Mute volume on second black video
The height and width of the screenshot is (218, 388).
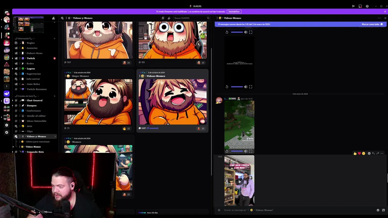click(x=246, y=87)
